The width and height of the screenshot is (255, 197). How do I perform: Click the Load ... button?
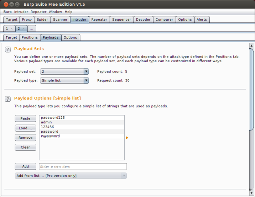coord(25,128)
